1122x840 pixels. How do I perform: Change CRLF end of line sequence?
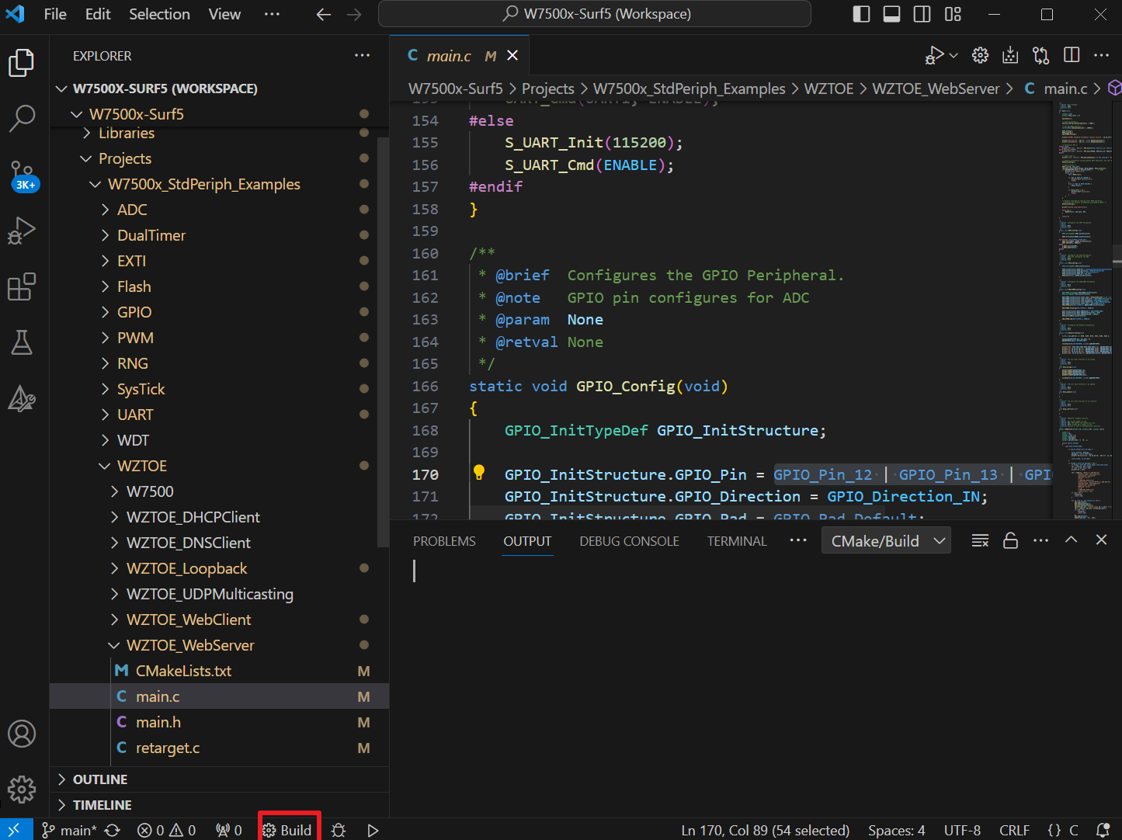click(x=1014, y=830)
